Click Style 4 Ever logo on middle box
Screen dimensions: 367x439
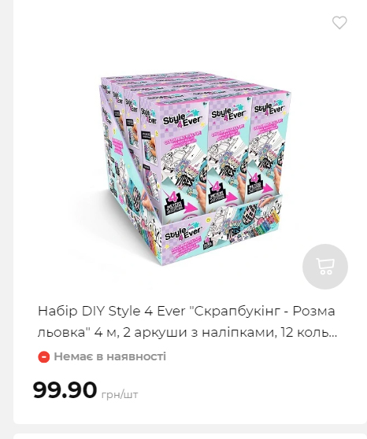(x=228, y=113)
